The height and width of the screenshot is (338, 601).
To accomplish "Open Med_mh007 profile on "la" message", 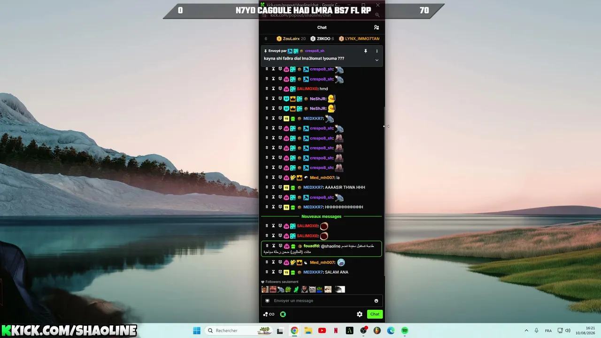I will tap(322, 177).
